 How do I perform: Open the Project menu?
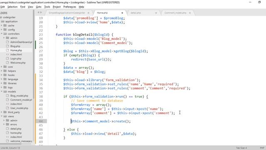[x=57, y=7]
